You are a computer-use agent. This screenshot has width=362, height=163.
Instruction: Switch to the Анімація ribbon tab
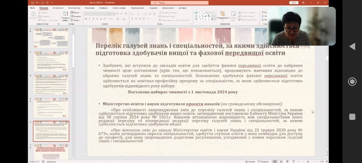[103, 8]
